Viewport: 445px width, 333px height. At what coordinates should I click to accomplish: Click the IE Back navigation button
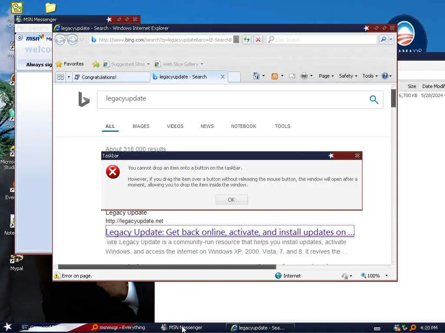pyautogui.click(x=60, y=39)
